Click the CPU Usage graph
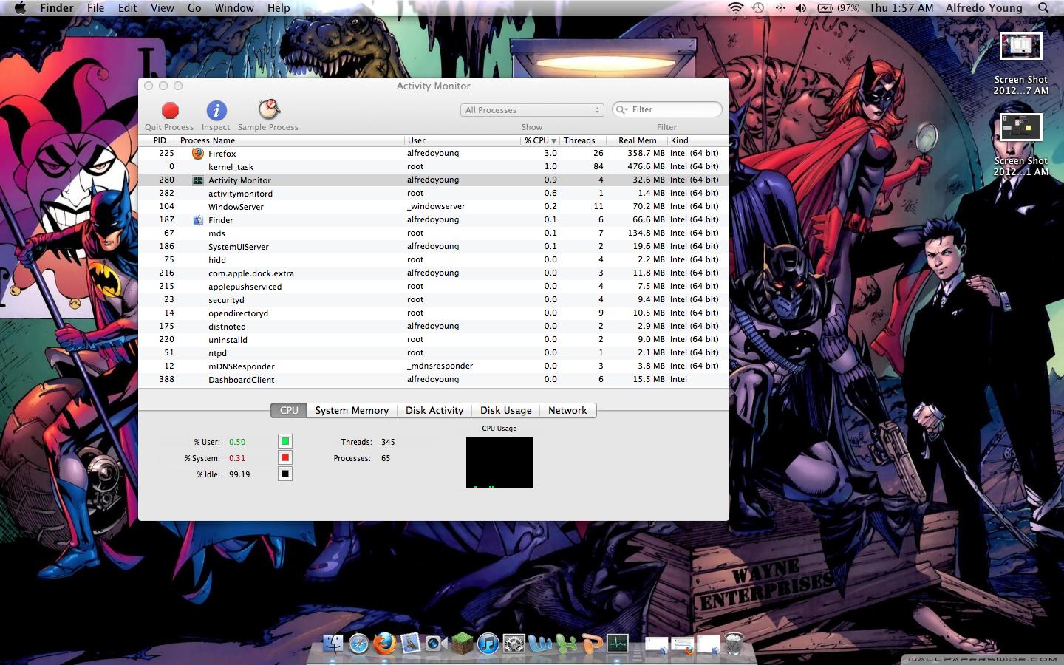The image size is (1064, 665). [499, 463]
